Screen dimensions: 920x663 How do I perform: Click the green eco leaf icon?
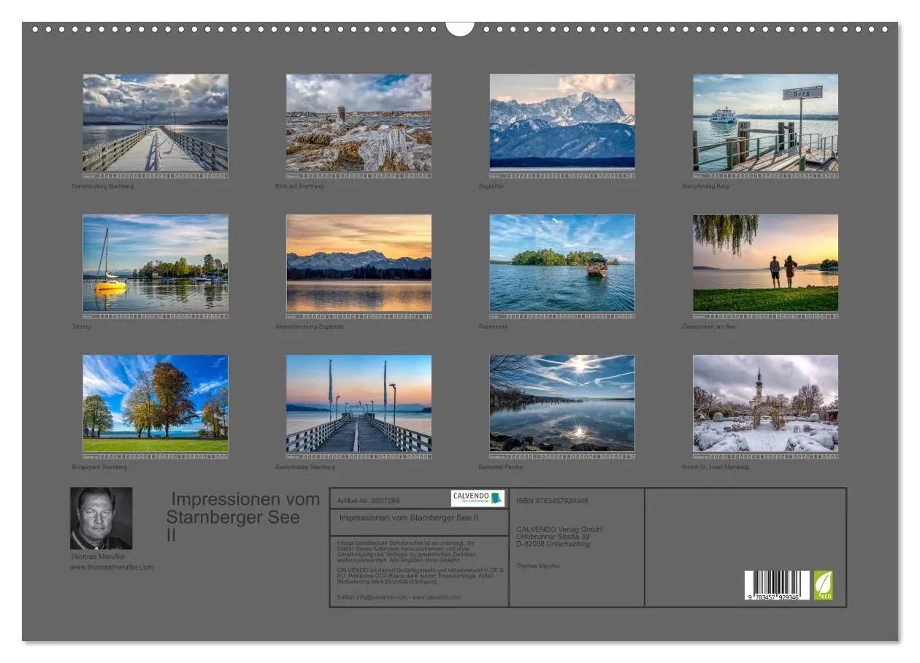point(823,586)
